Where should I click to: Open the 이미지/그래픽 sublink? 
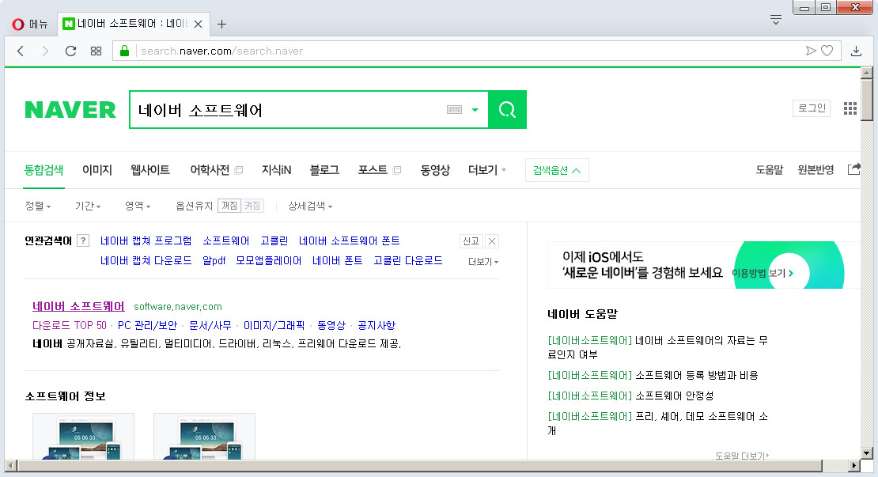(x=274, y=325)
